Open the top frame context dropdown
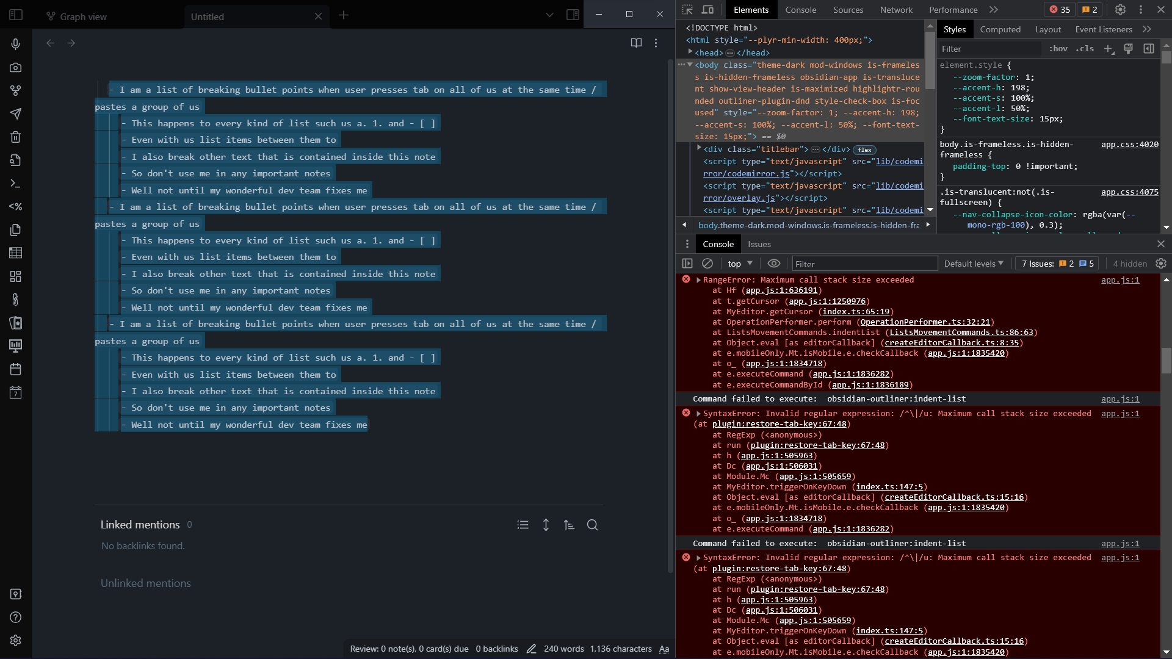1172x659 pixels. click(x=740, y=263)
